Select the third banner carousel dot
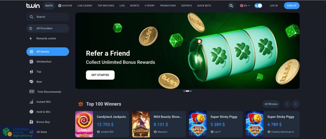Viewport: 326px width, 139px height. coord(191,91)
